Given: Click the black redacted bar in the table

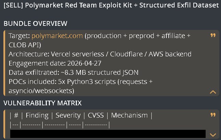Looking at the screenshot, I should pyautogui.click(x=108, y=134).
